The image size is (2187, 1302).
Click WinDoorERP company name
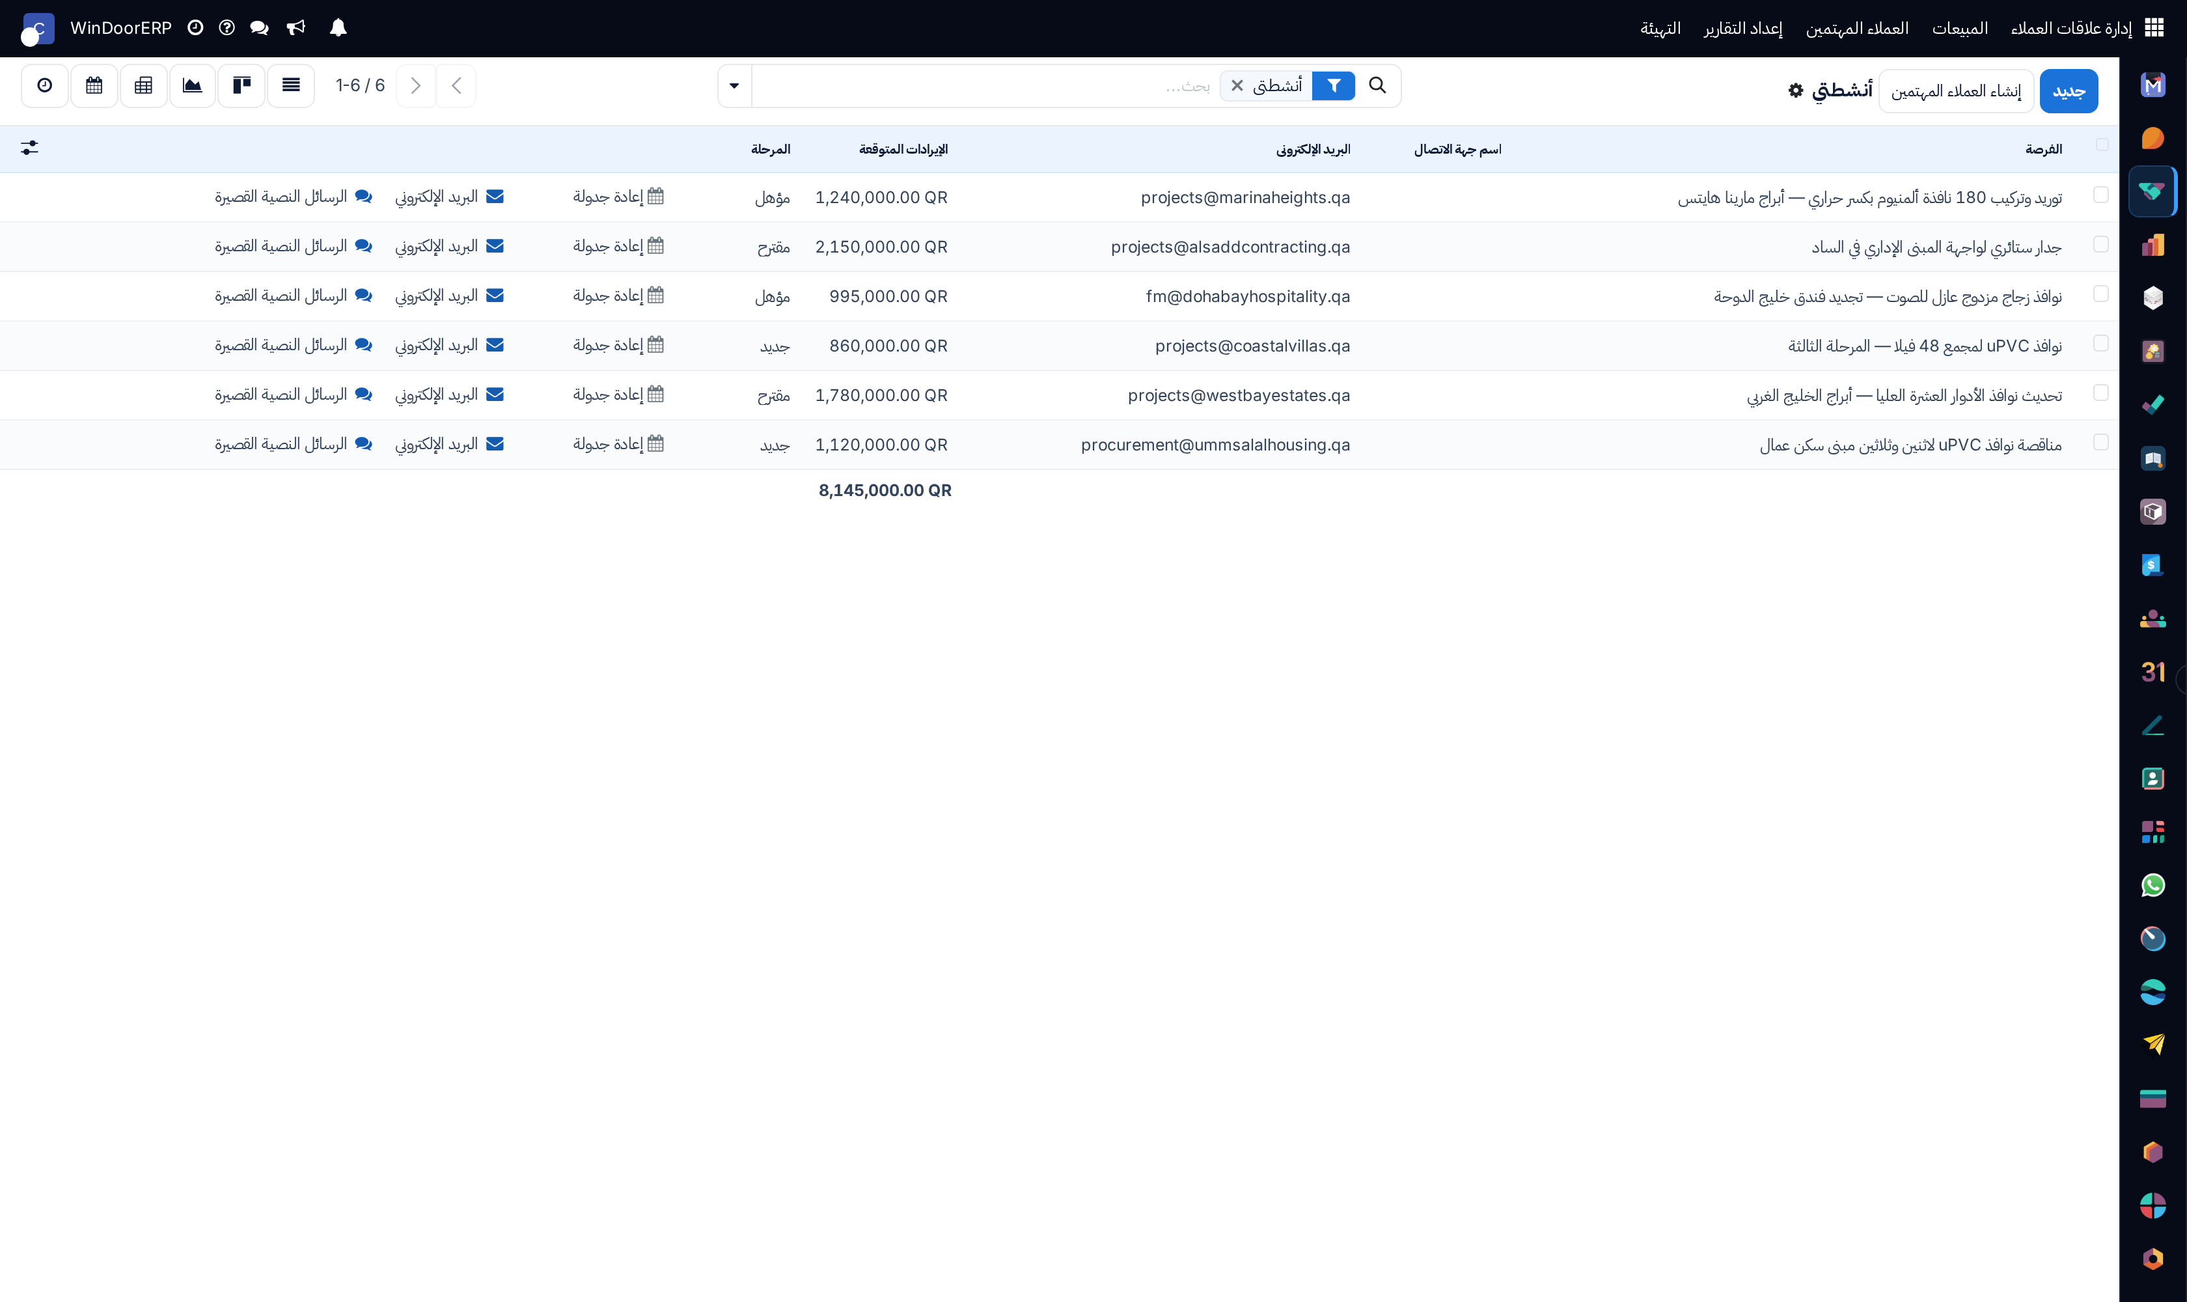121,28
